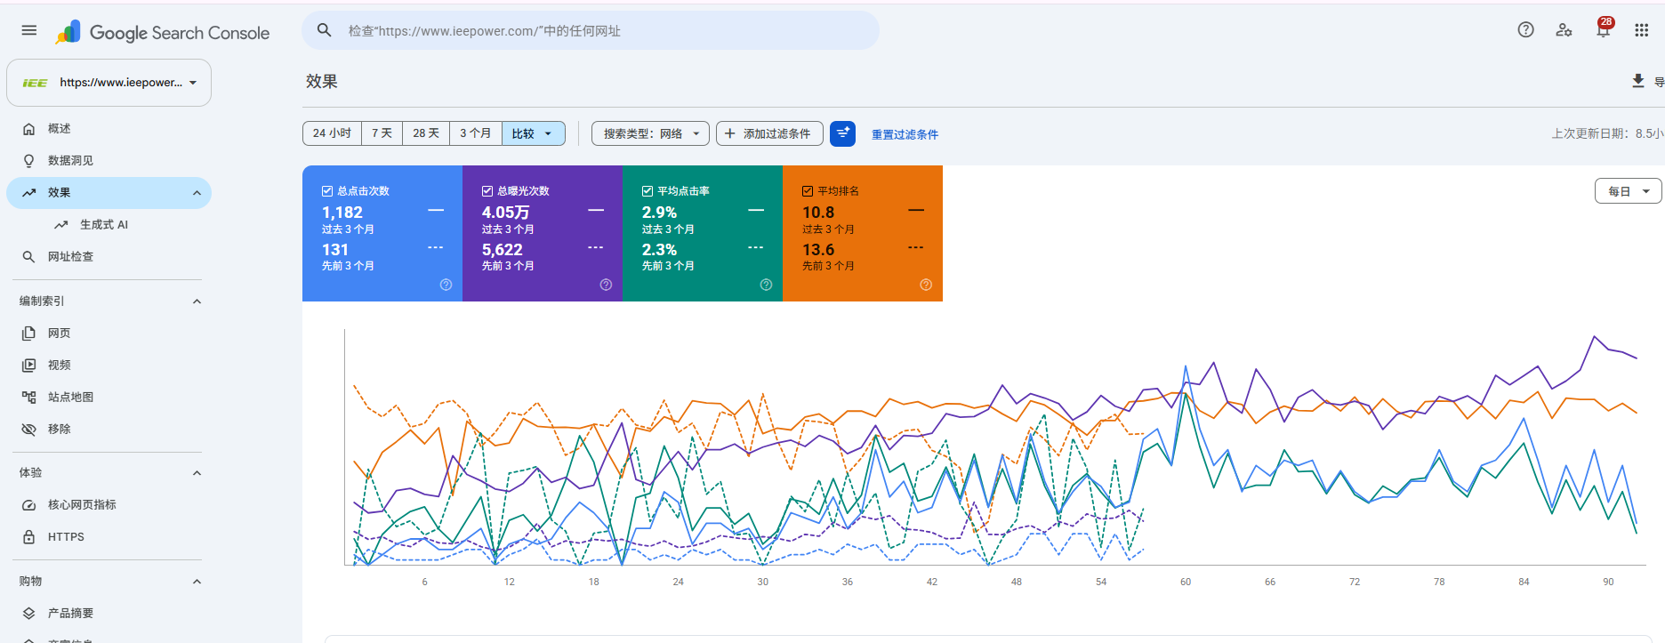
Task: Collapse the 购物 section
Action: click(197, 582)
